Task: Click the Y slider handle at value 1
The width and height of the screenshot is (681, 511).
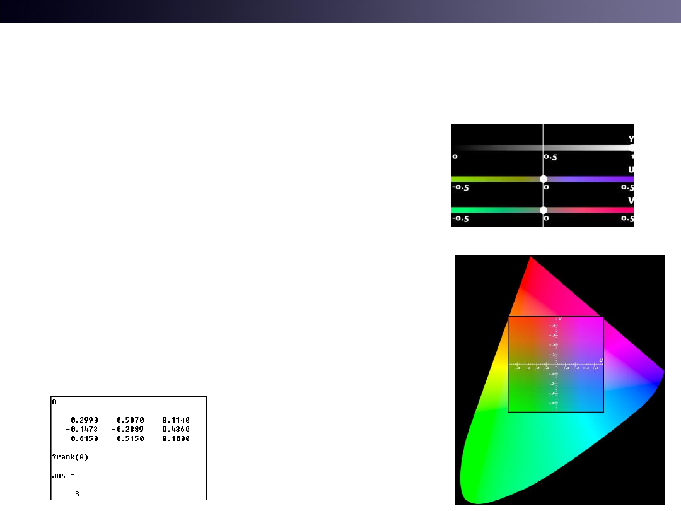Action: point(632,147)
